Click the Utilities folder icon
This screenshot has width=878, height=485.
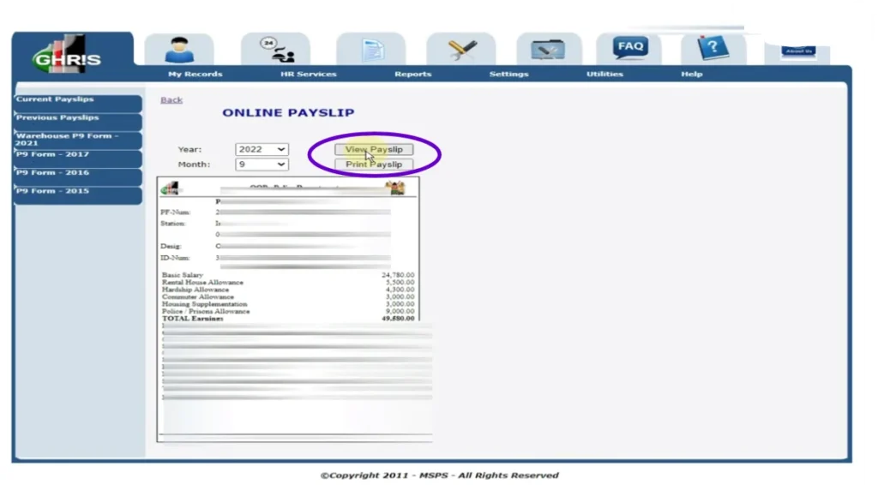click(547, 50)
